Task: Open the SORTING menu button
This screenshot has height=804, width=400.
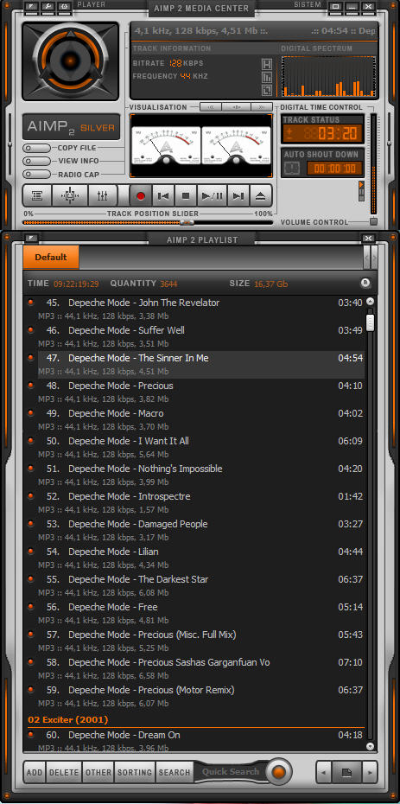Action: point(135,772)
